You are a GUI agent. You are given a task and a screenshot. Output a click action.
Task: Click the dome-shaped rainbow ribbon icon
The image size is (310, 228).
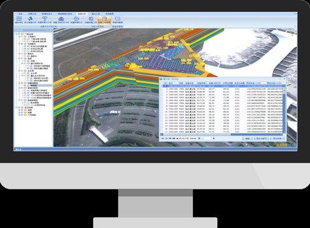[x=61, y=19]
